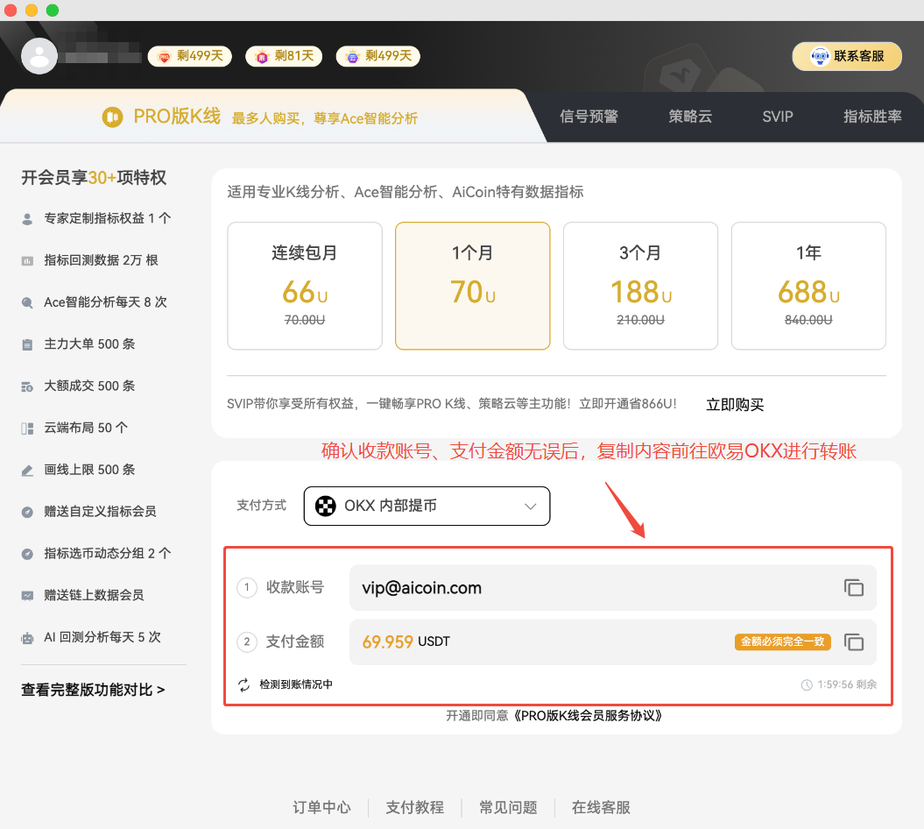This screenshot has height=829, width=924.
Task: Click the refresh icon next to 检测到账情况中
Action: pyautogui.click(x=243, y=684)
